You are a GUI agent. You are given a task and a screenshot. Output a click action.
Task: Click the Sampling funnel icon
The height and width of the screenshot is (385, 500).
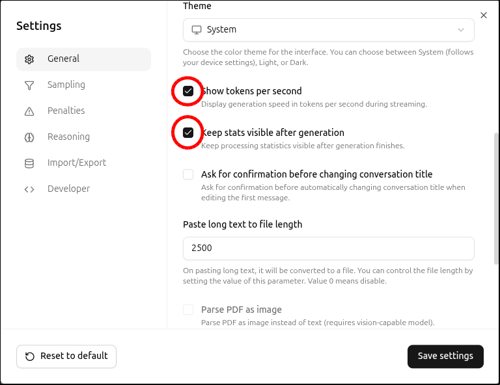pos(29,85)
